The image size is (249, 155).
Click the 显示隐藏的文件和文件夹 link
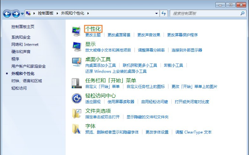click(147, 117)
